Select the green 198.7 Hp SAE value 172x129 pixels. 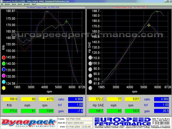[x=96, y=111]
